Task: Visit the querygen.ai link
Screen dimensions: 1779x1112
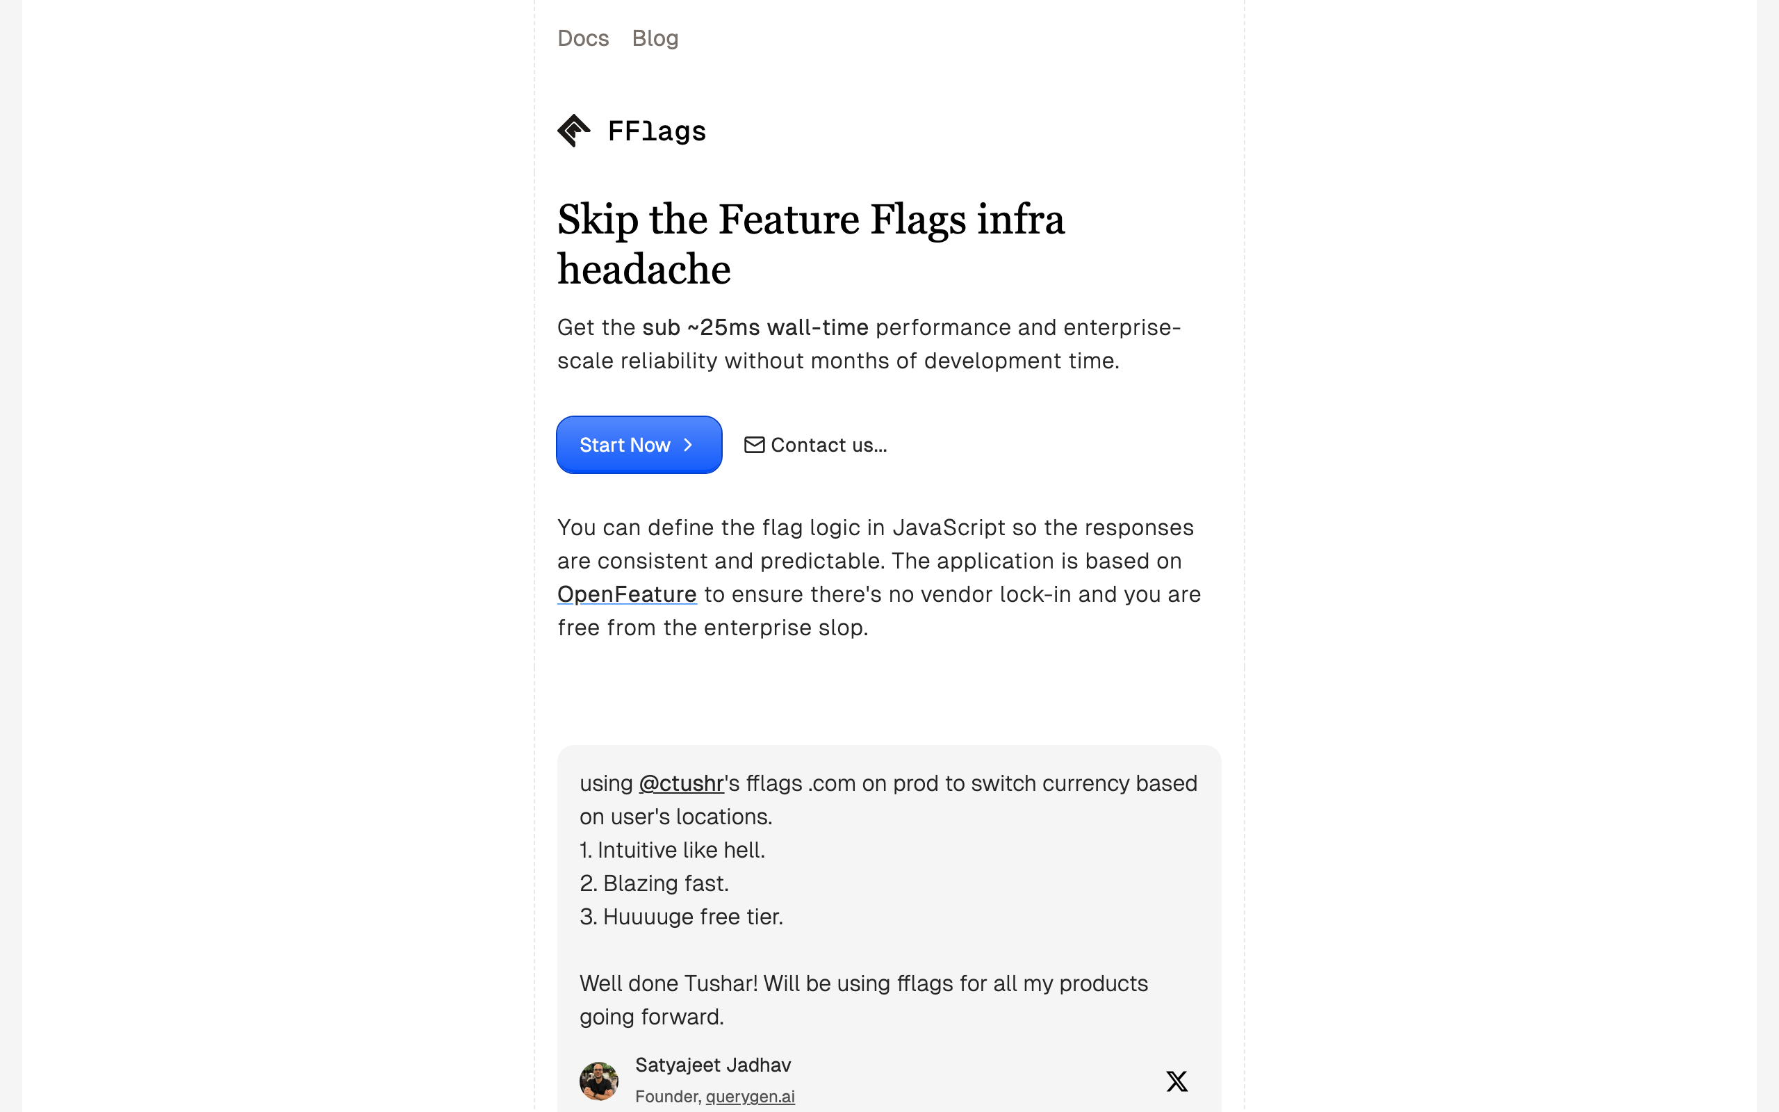Action: [750, 1097]
